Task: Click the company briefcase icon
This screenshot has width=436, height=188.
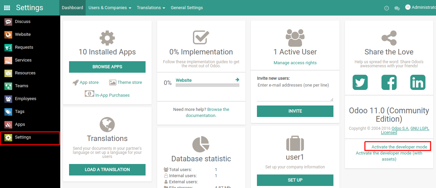Action: pyautogui.click(x=295, y=143)
